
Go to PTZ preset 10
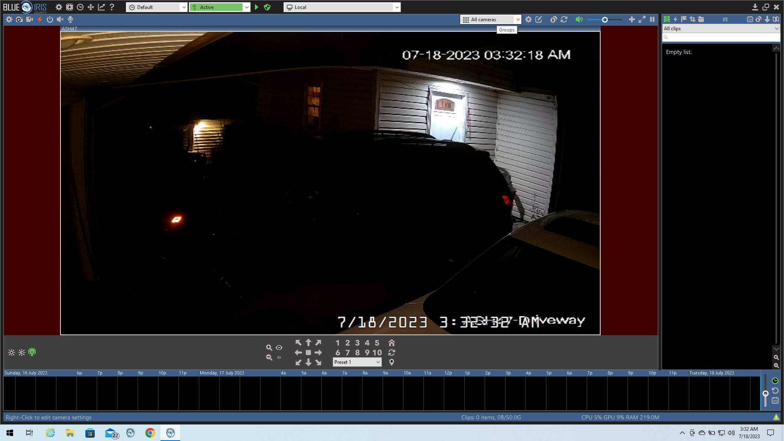[x=377, y=352]
